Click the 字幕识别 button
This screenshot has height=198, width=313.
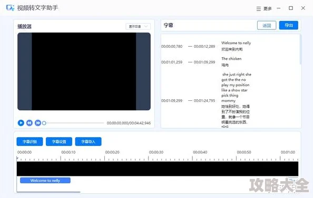pos(30,142)
